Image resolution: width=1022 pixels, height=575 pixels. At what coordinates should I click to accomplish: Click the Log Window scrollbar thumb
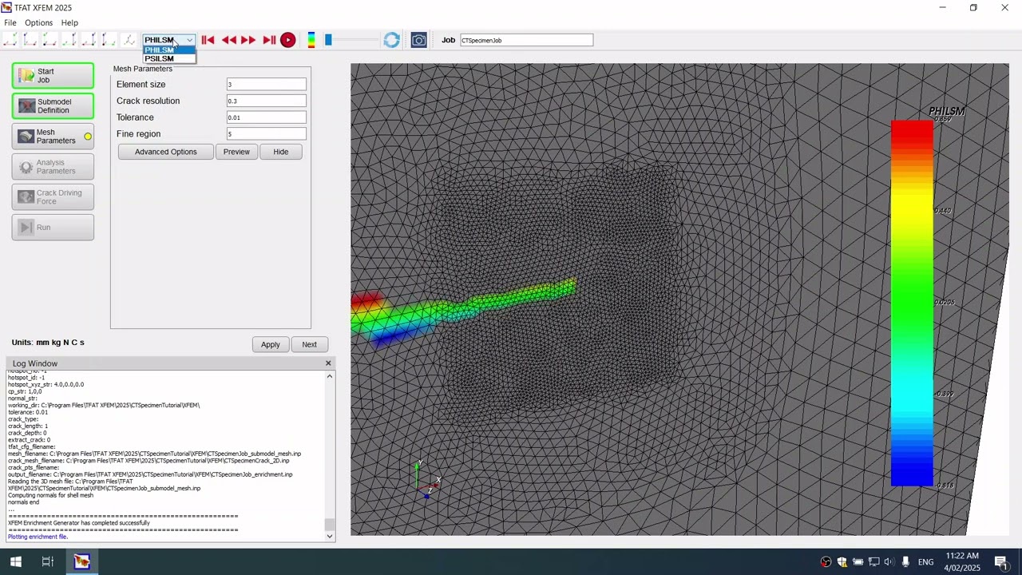coord(330,524)
